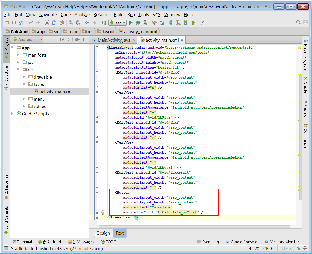The image size is (312, 254).
Task: Switch to the Design editor tab
Action: click(103, 233)
